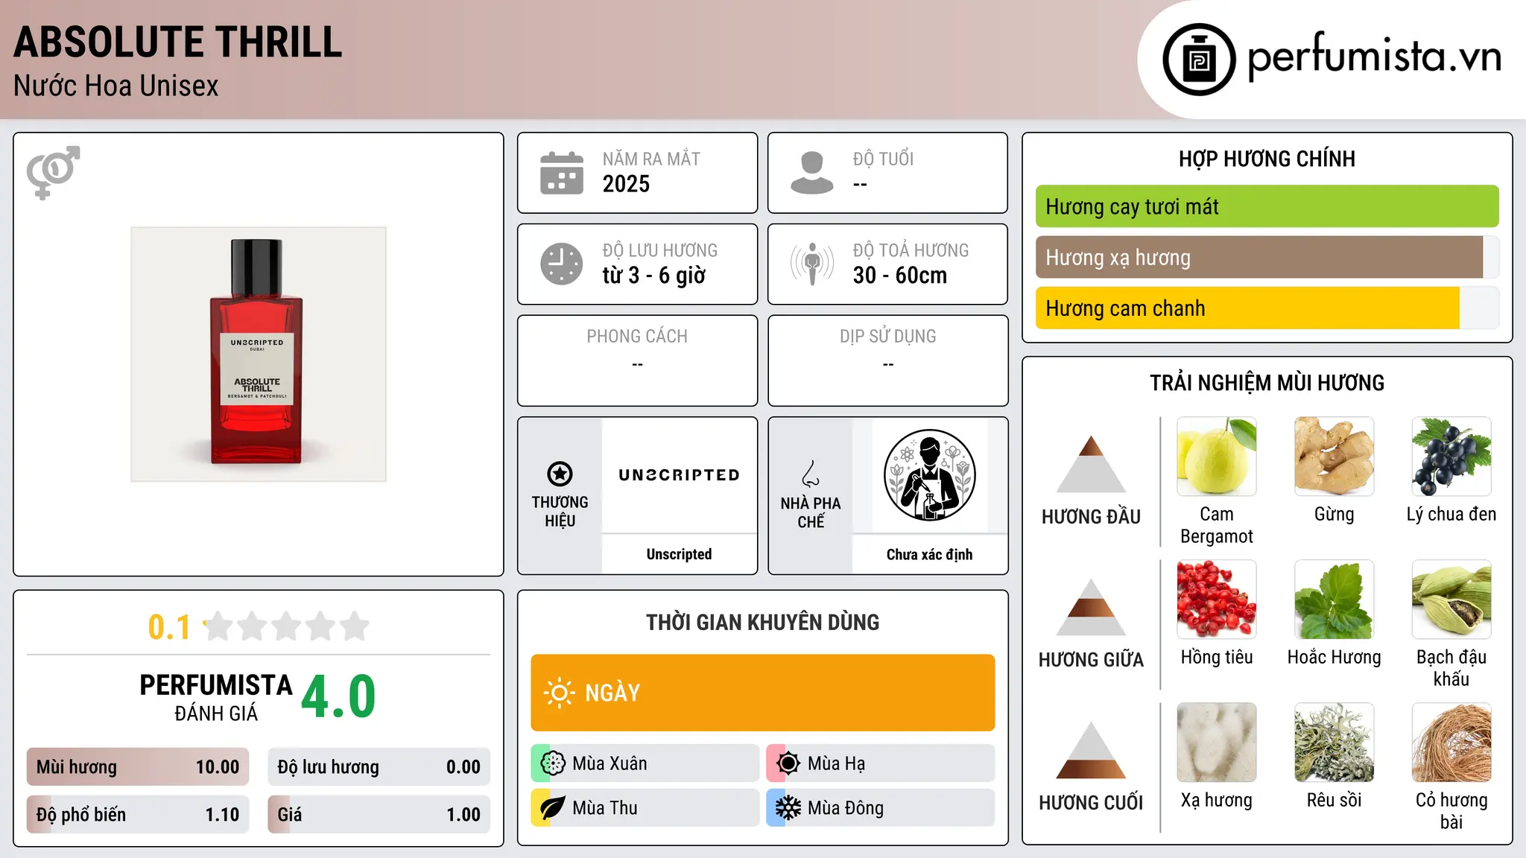Viewport: 1526px width, 858px height.
Task: Click the base notes pyramid icon
Action: (1092, 750)
